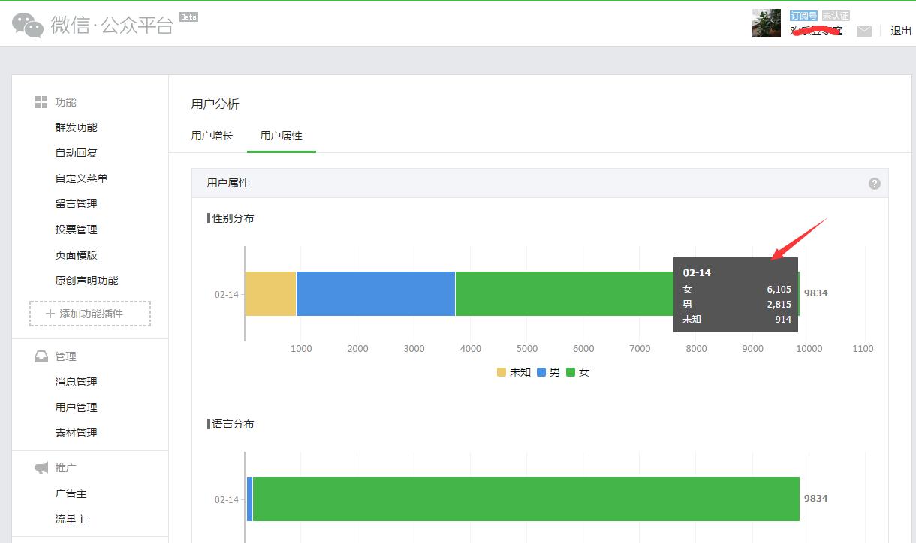Click the blue 订阅号 account badge
The width and height of the screenshot is (916, 543).
[803, 14]
